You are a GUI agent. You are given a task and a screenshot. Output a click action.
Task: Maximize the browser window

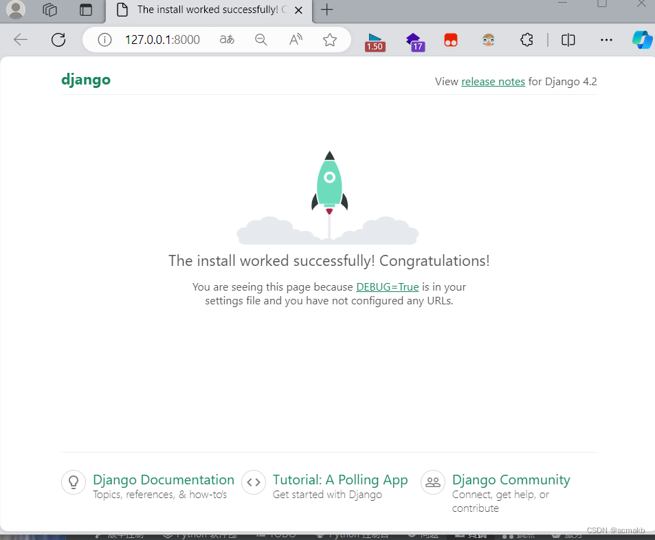tap(602, 3)
